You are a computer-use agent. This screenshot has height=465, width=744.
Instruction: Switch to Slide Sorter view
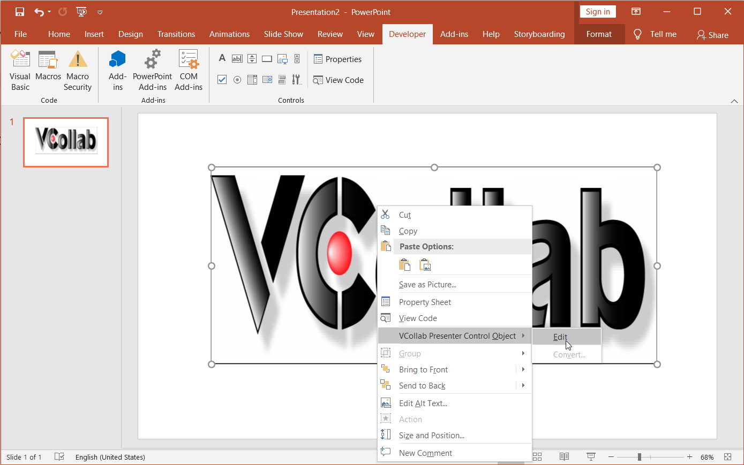pyautogui.click(x=537, y=456)
